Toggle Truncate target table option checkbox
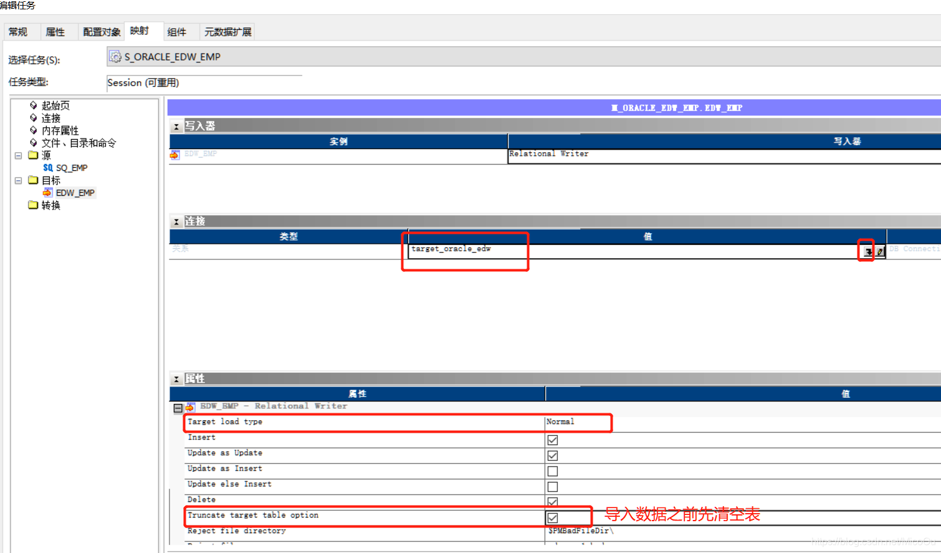 click(x=553, y=518)
